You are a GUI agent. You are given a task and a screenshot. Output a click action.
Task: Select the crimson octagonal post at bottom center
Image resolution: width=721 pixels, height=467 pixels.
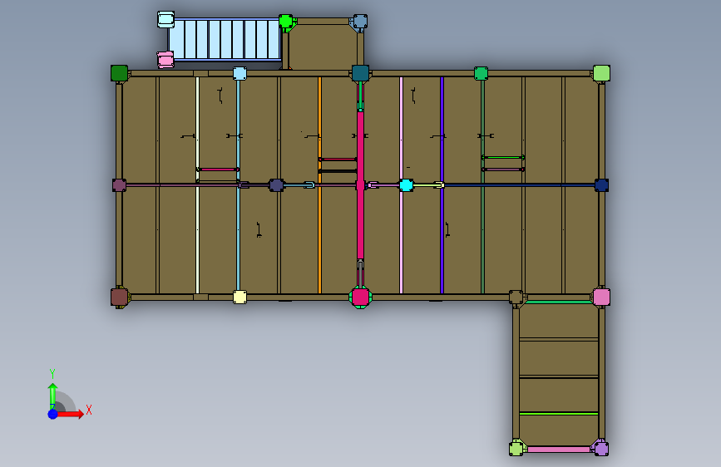(x=361, y=297)
